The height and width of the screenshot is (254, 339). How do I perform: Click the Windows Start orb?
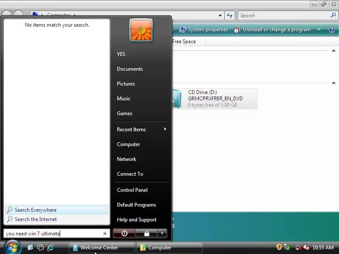tap(12, 248)
